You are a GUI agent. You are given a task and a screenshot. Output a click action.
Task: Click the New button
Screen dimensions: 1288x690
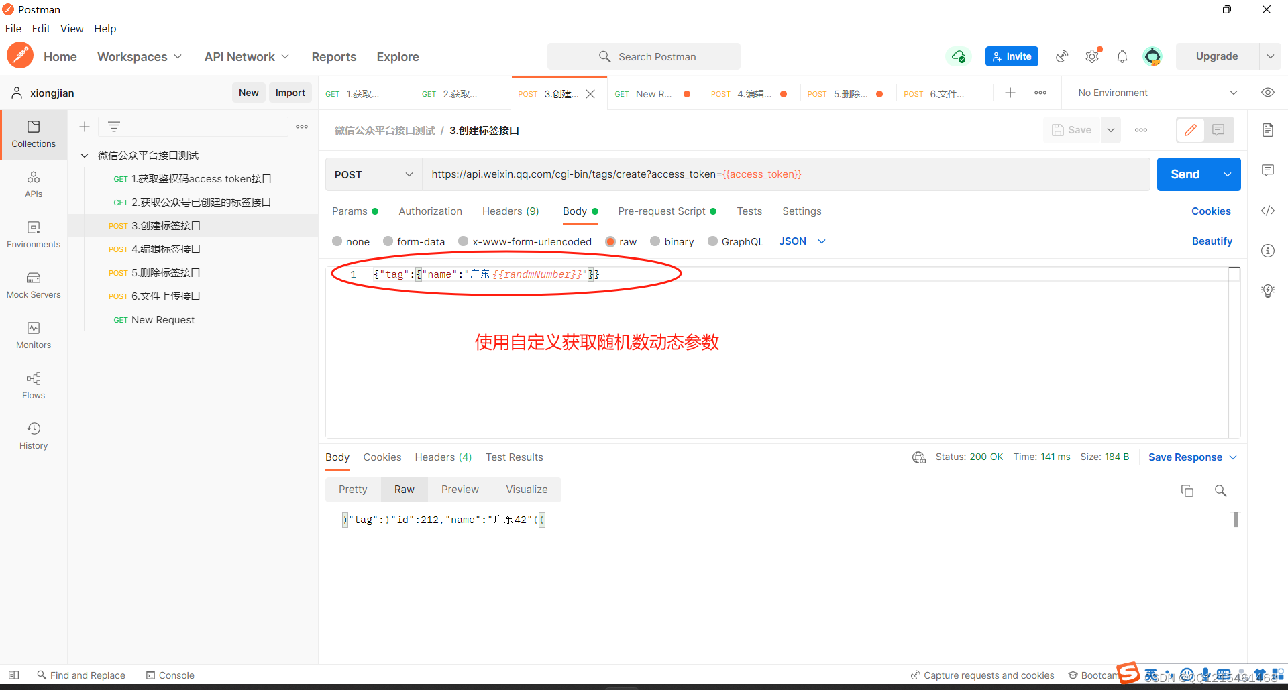249,93
